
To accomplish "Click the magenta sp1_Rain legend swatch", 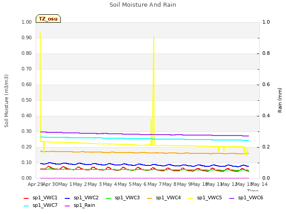I will click(x=67, y=206).
